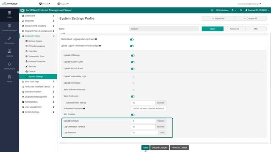Click the Web Filter icon
This screenshot has height=152, width=271.
click(x=26, y=51)
